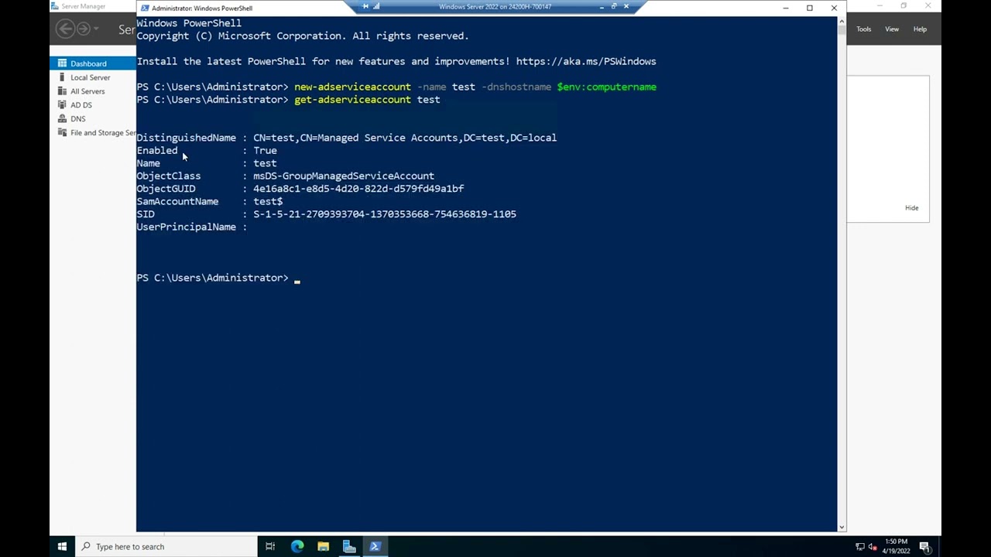991x557 pixels.
Task: Restore down the VM connection session
Action: tap(614, 6)
